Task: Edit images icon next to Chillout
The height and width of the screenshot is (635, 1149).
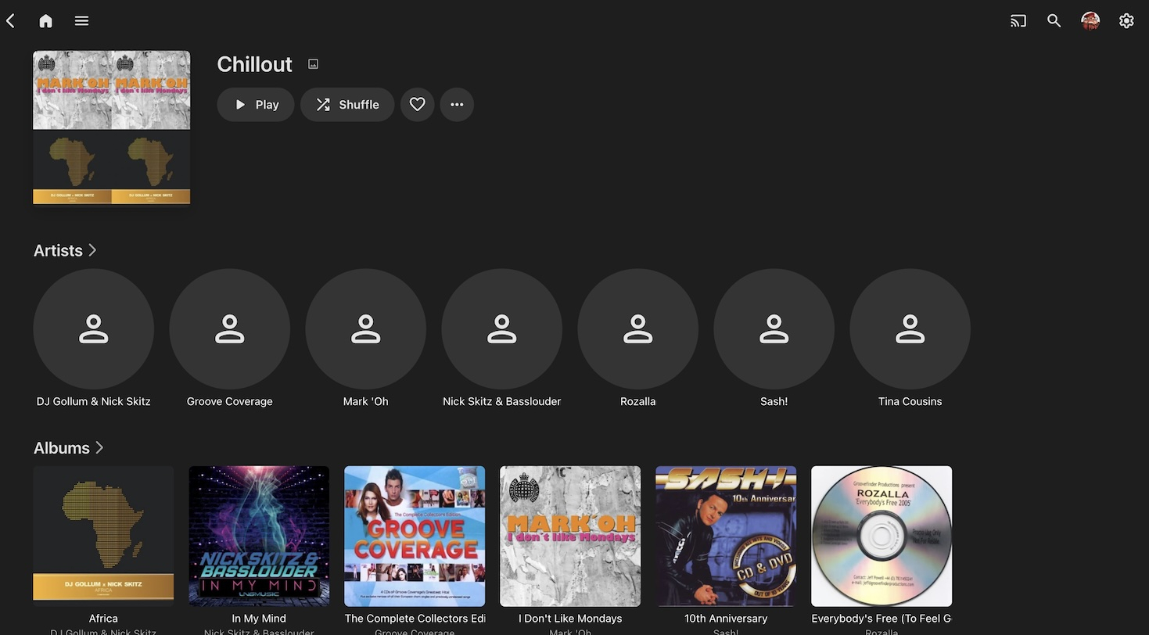Action: point(313,64)
